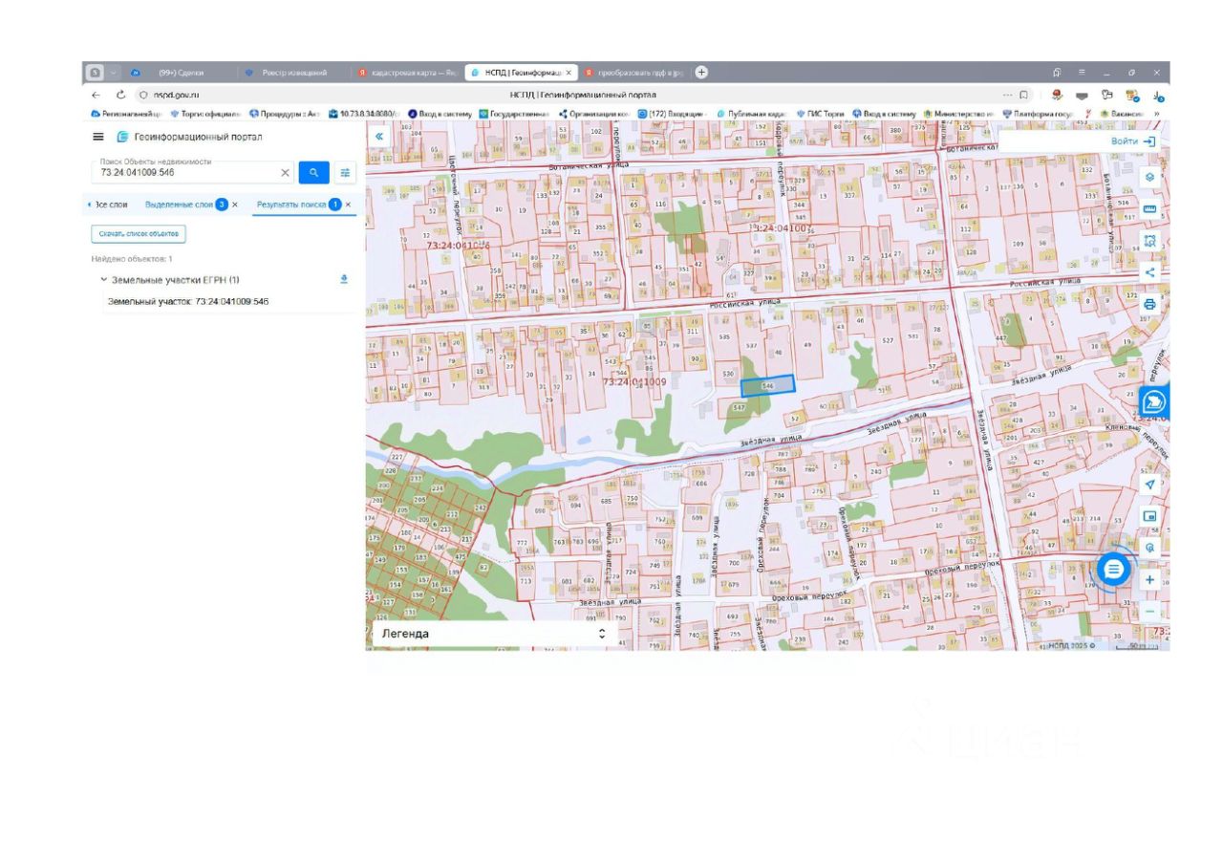The width and height of the screenshot is (1223, 864).
Task: Open search filter settings icon
Action: pyautogui.click(x=345, y=173)
